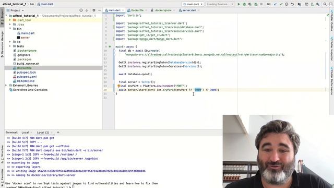This screenshot has width=334, height=188.
Task: Run with coverage icon in toolbar
Action: pyautogui.click(x=250, y=4)
